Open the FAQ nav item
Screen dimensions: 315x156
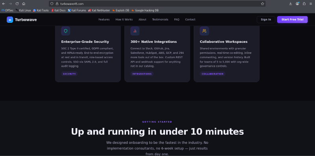[177, 19]
